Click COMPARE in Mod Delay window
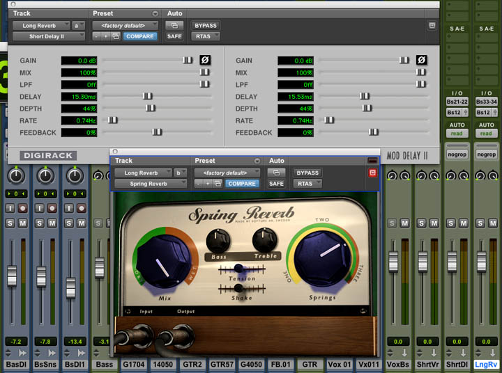 tap(140, 36)
